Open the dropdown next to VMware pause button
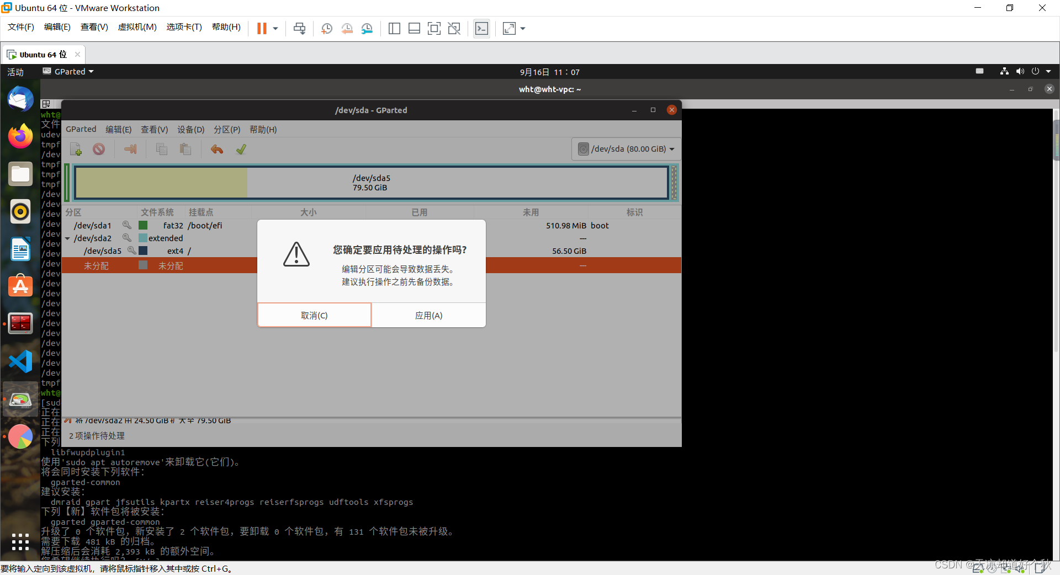Viewport: 1060px width, 575px height. (275, 29)
